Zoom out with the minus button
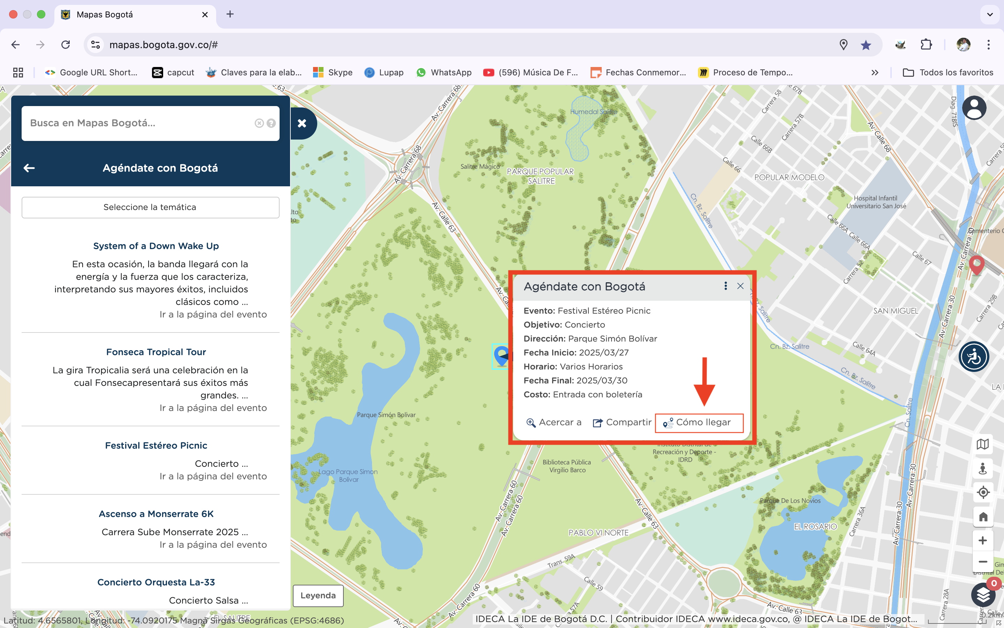The width and height of the screenshot is (1004, 628). click(982, 562)
